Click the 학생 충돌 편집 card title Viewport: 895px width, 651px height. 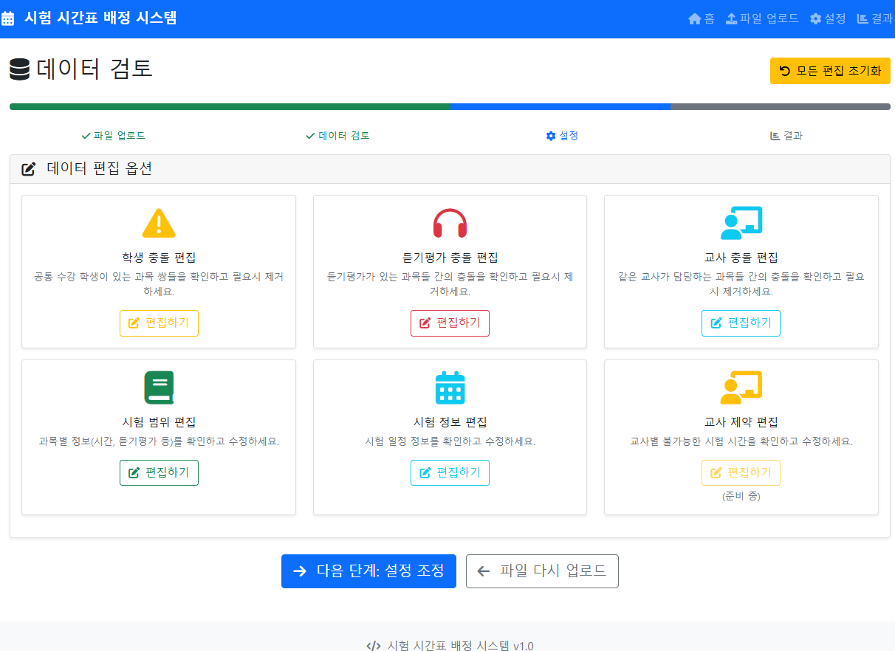[x=159, y=258]
